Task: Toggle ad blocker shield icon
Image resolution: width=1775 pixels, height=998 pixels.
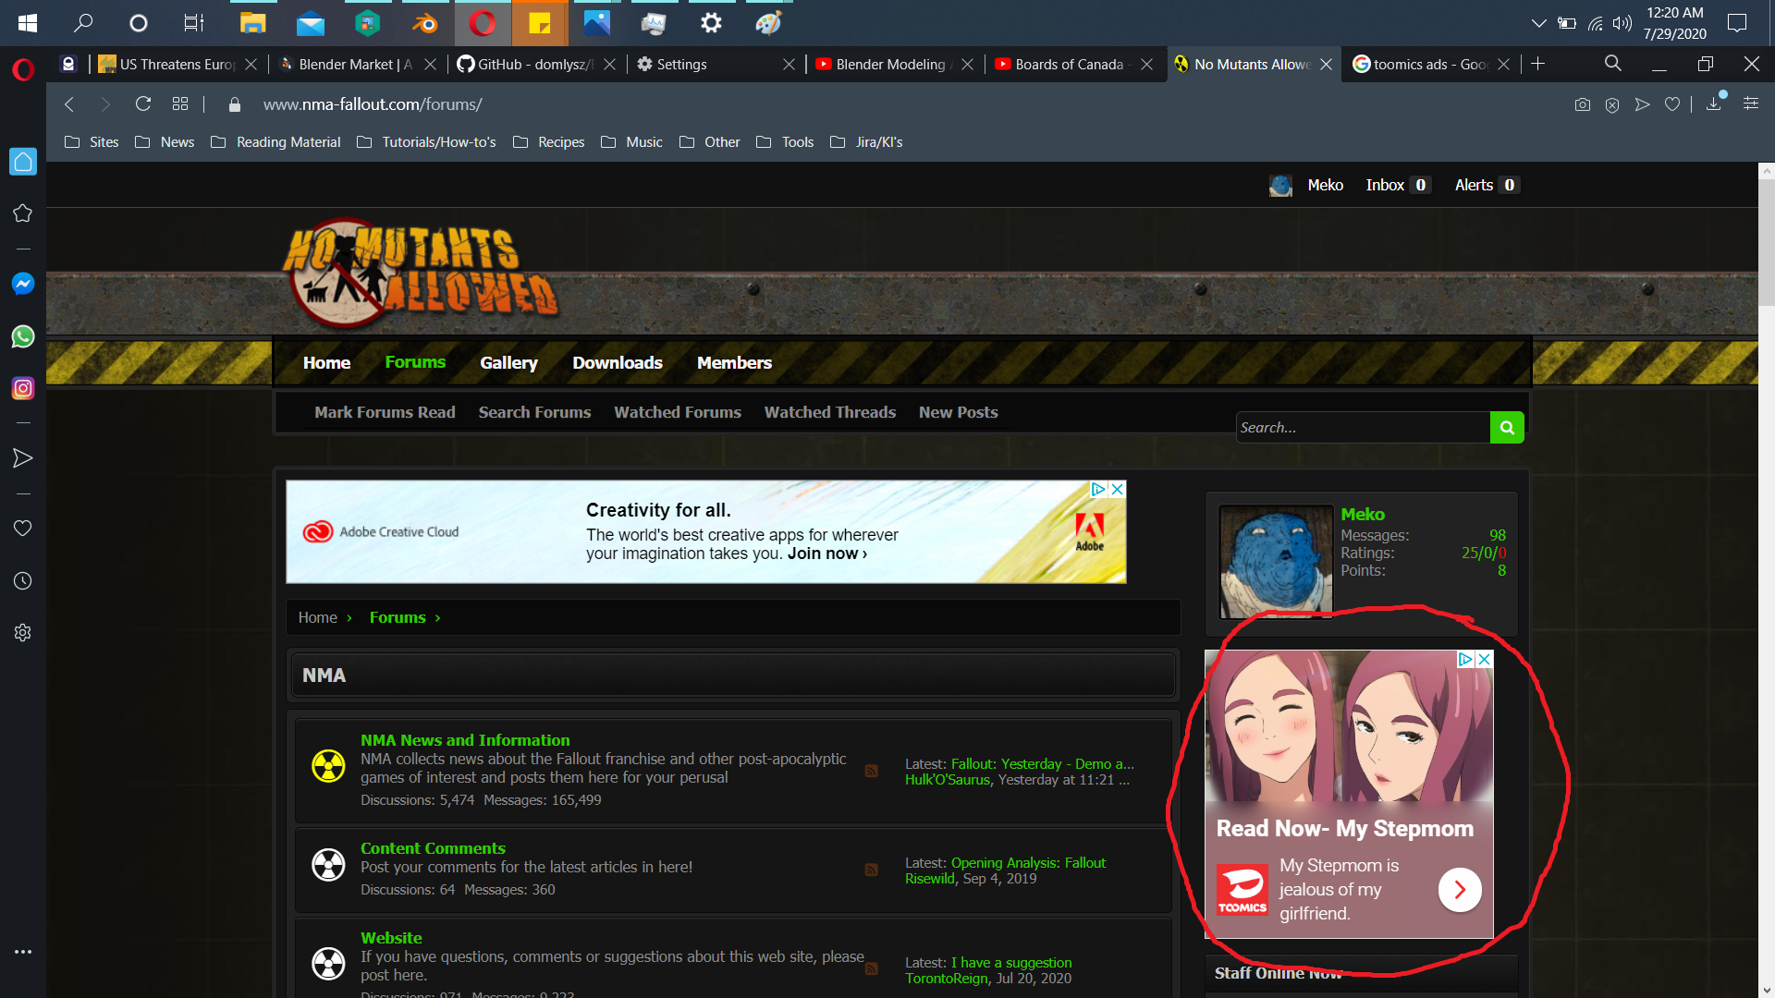Action: click(x=1612, y=104)
